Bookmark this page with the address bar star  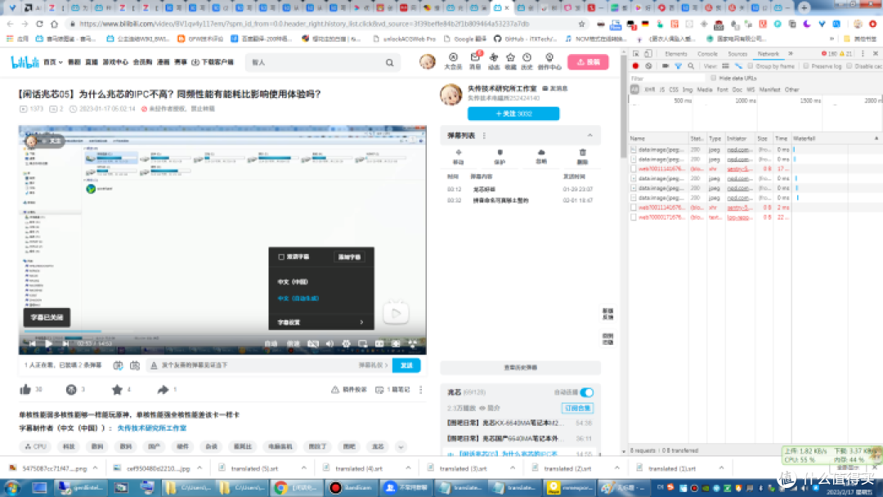(x=582, y=24)
